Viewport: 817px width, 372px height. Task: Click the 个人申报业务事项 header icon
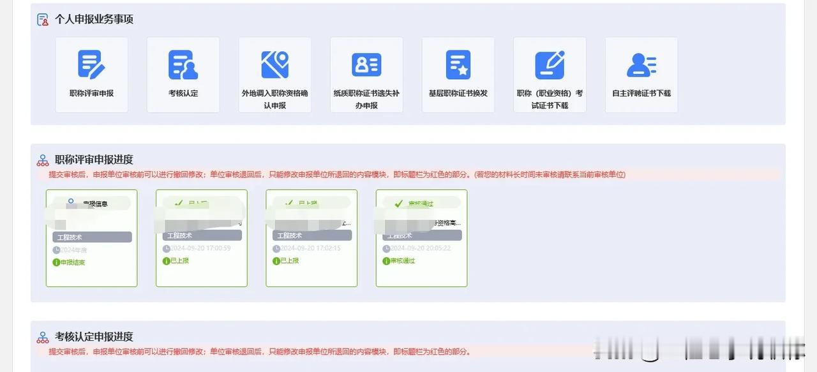pos(43,20)
